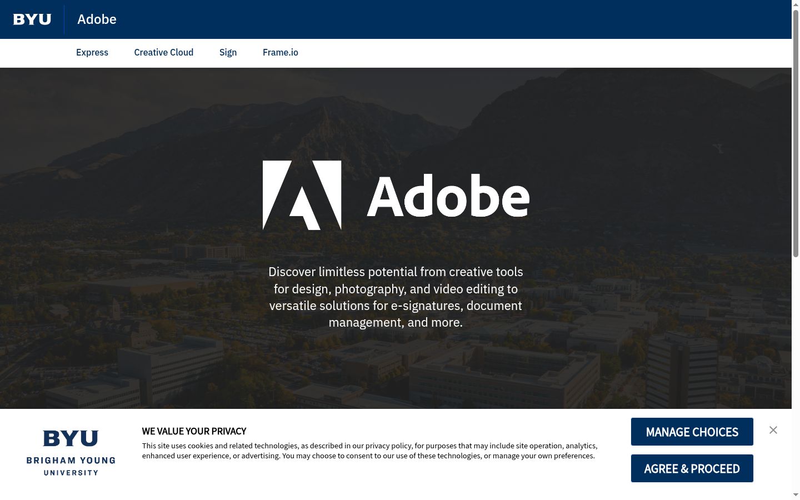Image resolution: width=800 pixels, height=500 pixels.
Task: Click the scrollbar down arrow
Action: tap(796, 495)
